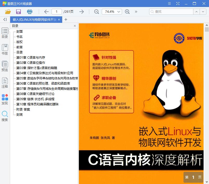Click the document vertical scrollbar thumb
Screen dimensions: 209x184
pos(207,29)
